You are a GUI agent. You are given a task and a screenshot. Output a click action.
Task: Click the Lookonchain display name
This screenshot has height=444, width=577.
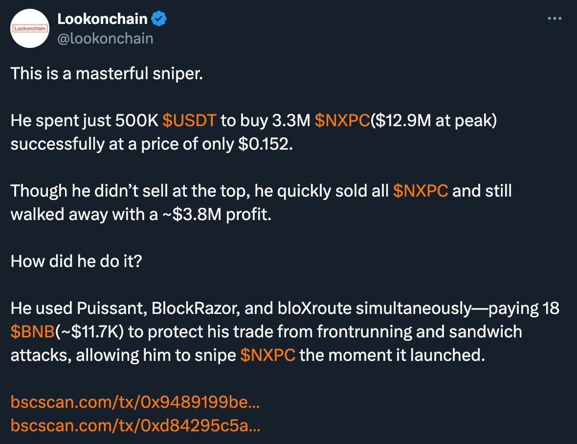coord(102,19)
